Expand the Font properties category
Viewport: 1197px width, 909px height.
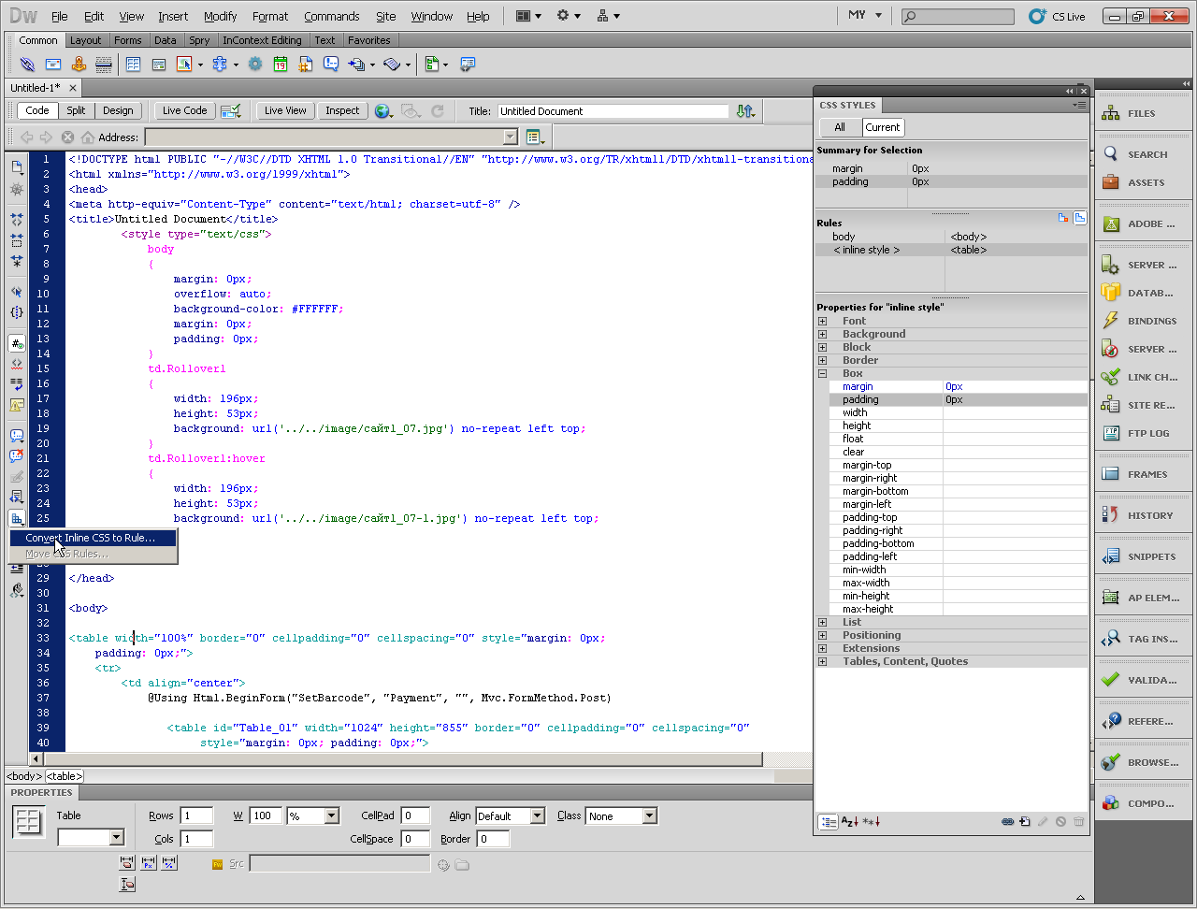point(823,321)
